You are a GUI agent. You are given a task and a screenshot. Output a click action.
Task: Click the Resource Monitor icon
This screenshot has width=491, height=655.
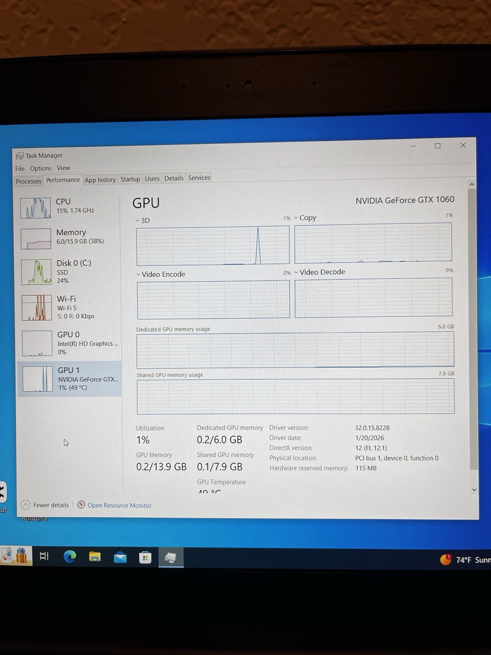click(x=81, y=505)
